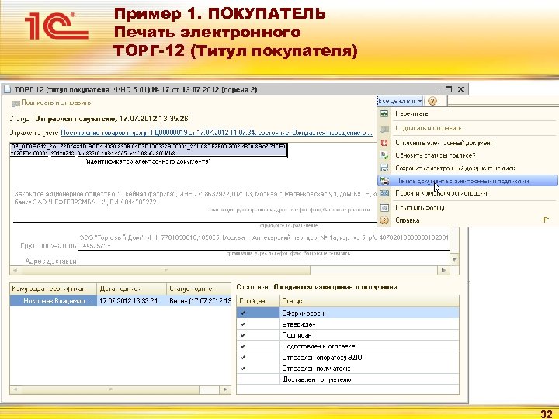Screen dimensions: 559x419
Task: Close the ТОРГ-12 document window
Action: point(460,89)
